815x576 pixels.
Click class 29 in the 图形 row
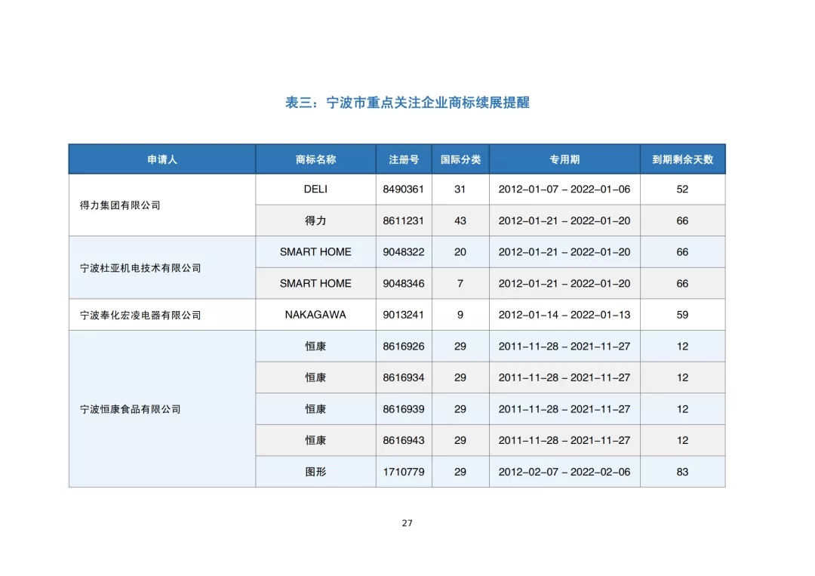point(460,472)
